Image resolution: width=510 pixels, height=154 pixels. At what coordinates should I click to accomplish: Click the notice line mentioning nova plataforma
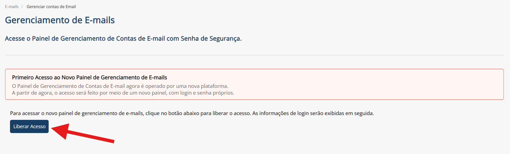[120, 86]
